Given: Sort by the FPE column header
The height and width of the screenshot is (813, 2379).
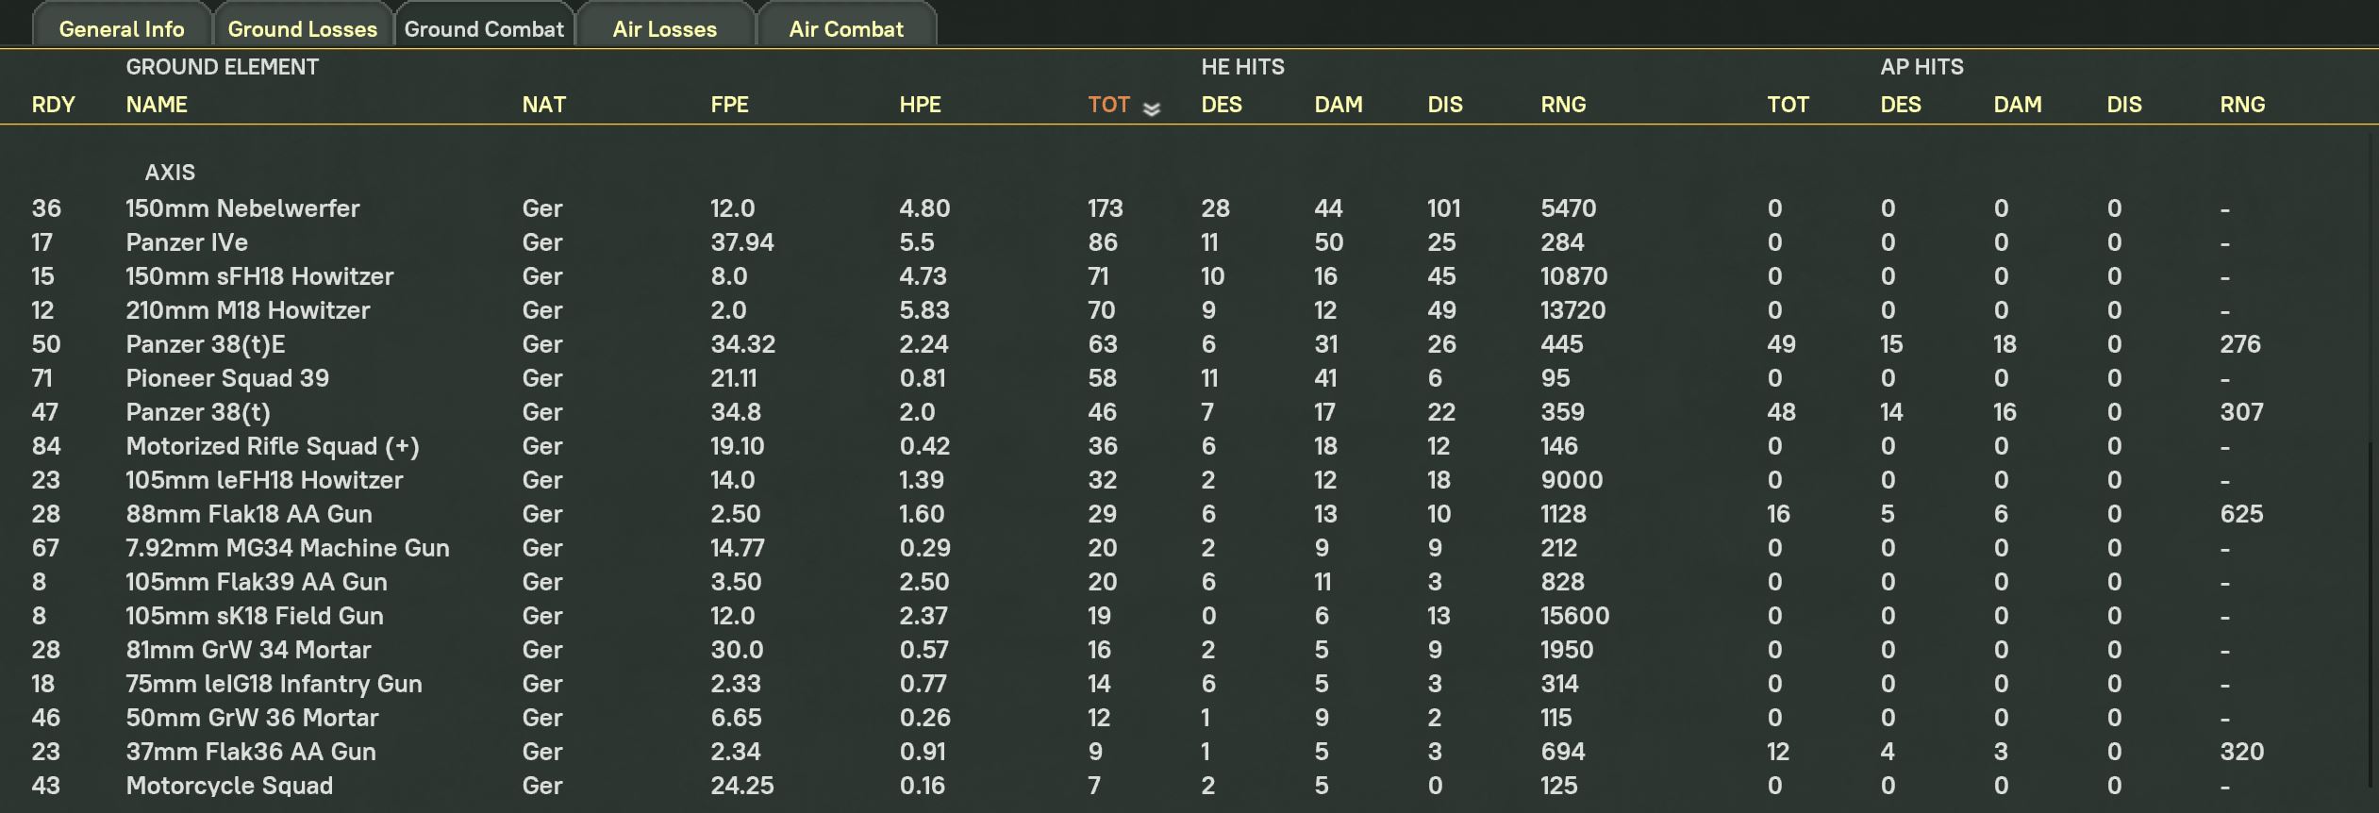Looking at the screenshot, I should pos(729,105).
